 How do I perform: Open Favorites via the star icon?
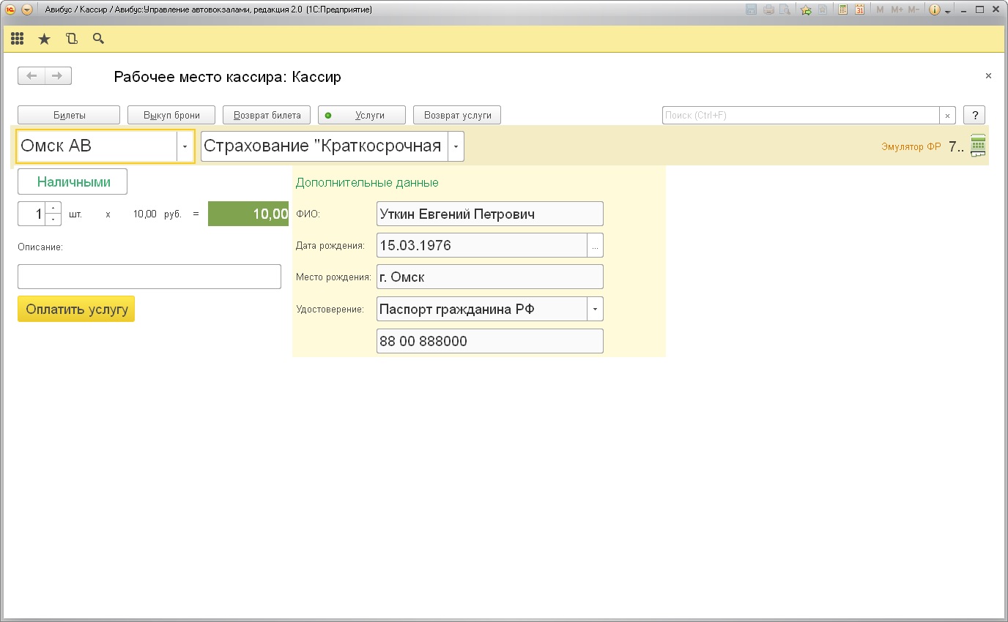(x=44, y=39)
